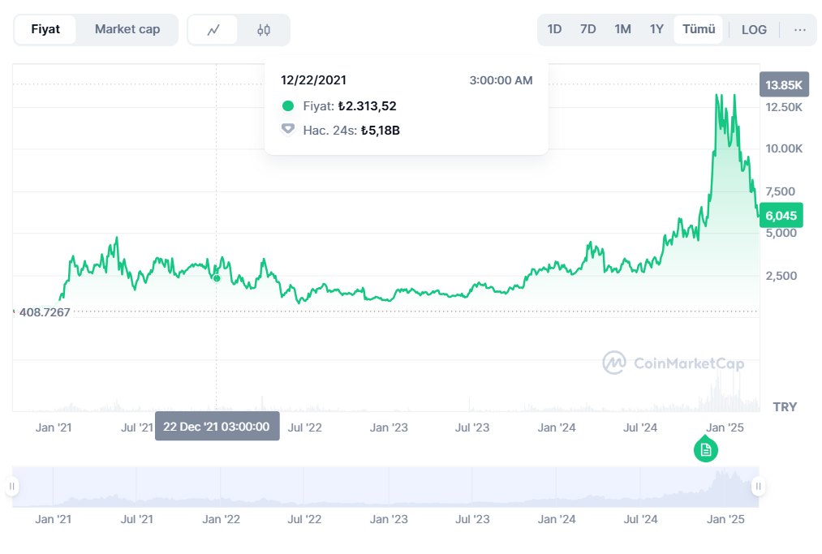Screen dimensions: 822x554
Task: Set time range to 1M
Action: (622, 29)
